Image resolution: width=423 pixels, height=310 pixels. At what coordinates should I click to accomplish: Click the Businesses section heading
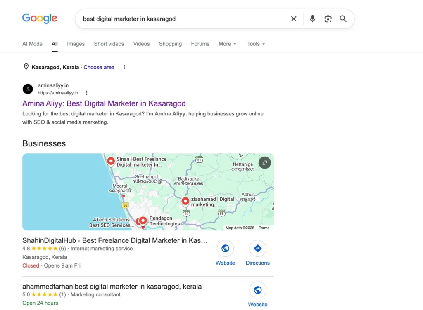pyautogui.click(x=44, y=143)
